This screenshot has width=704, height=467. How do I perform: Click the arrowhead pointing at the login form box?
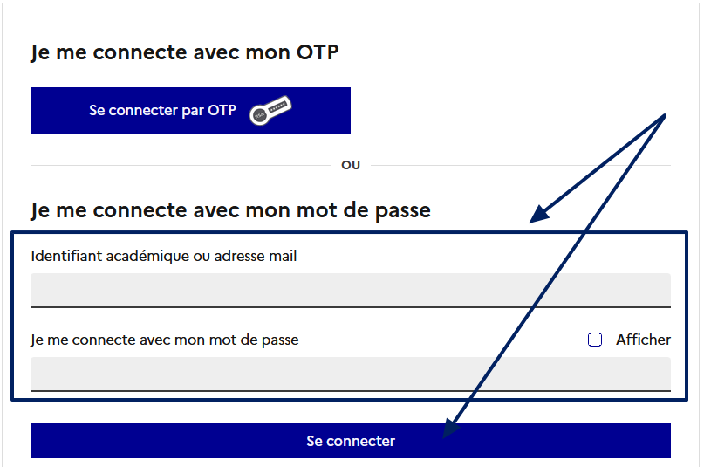coord(539,215)
